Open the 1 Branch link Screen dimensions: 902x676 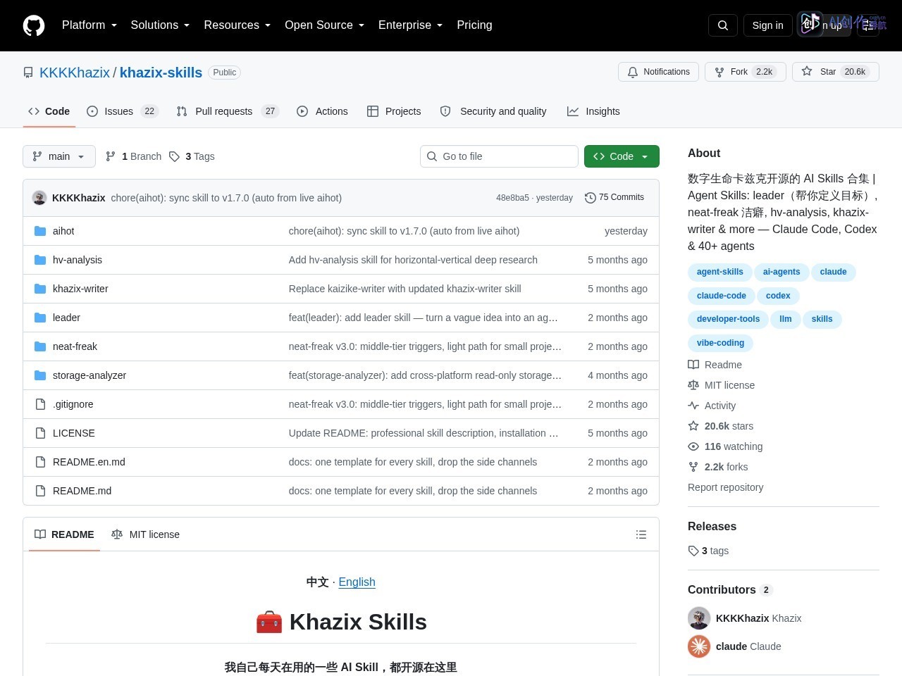click(133, 156)
